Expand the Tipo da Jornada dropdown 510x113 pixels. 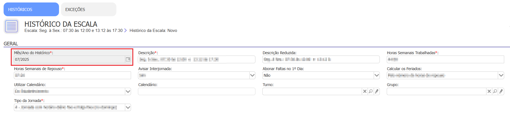point(128,107)
